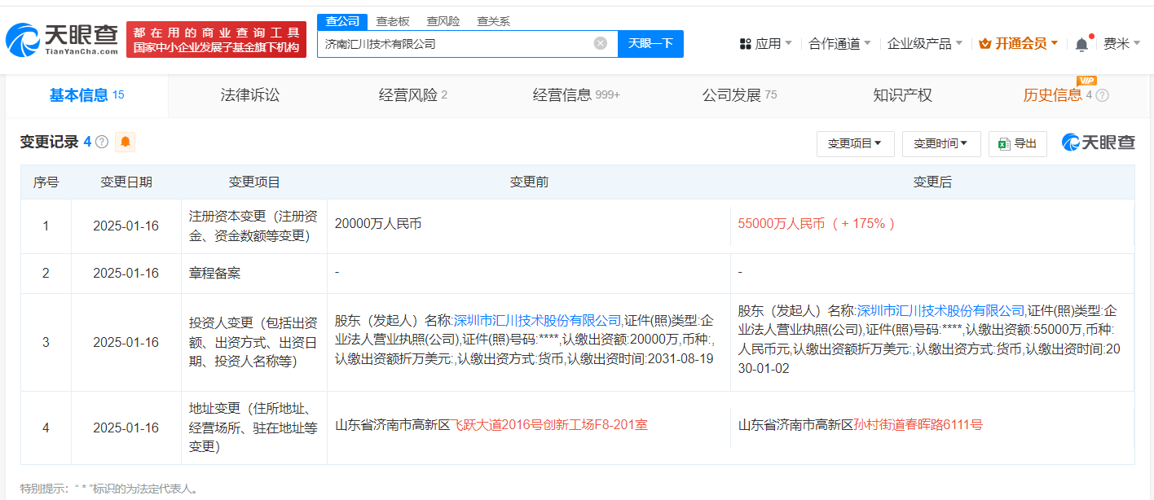Clear the search box with the X icon
Image resolution: width=1154 pixels, height=500 pixels.
click(x=601, y=43)
